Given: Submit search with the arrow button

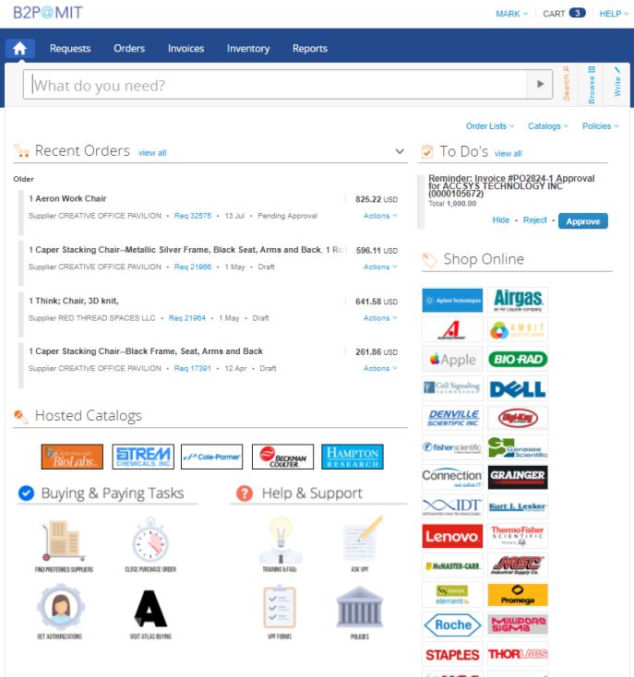Looking at the screenshot, I should click(x=539, y=85).
